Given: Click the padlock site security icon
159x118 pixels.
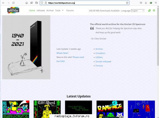Looking at the screenshot, I should (x=46, y=3).
